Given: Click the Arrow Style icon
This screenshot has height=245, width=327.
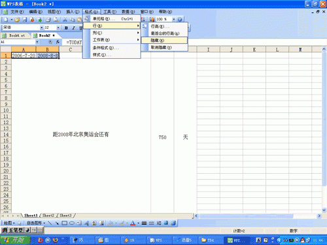Looking at the screenshot, I should coord(159,223).
